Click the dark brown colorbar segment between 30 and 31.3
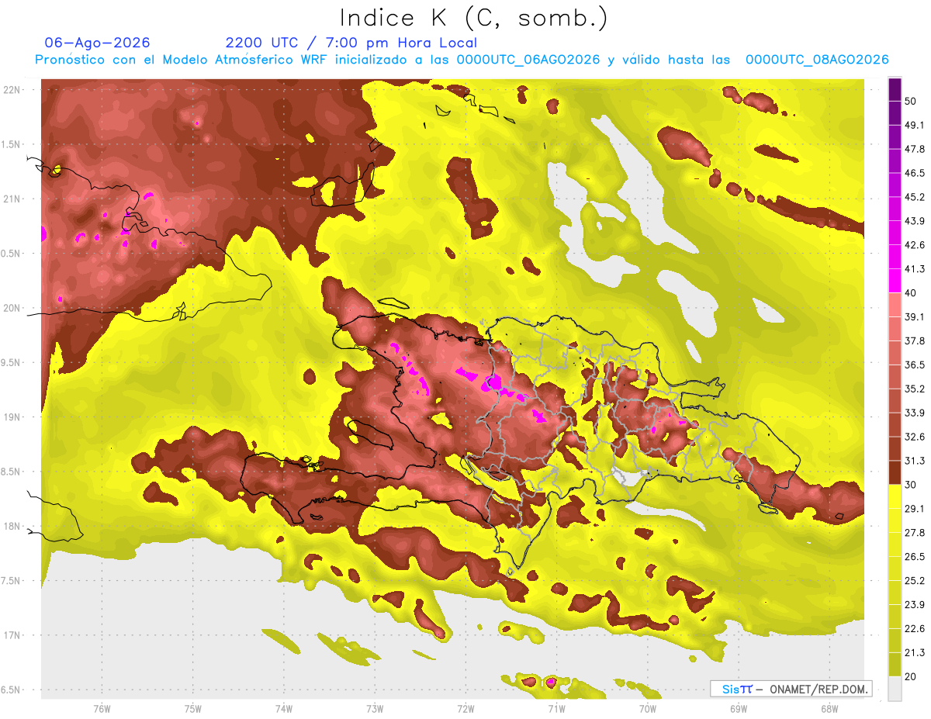The width and height of the screenshot is (931, 719). pos(895,473)
